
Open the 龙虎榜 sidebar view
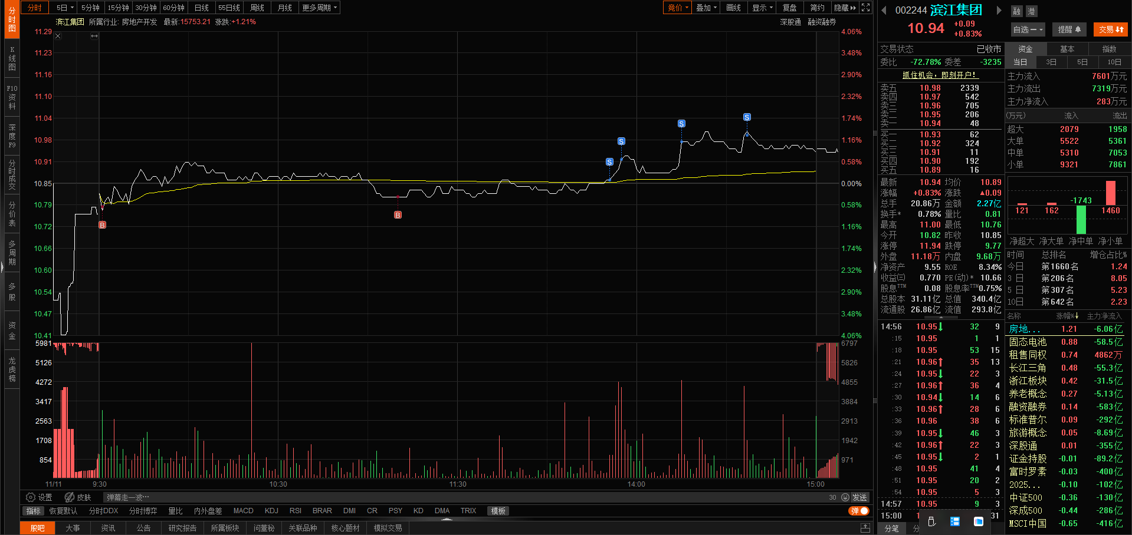pos(12,369)
